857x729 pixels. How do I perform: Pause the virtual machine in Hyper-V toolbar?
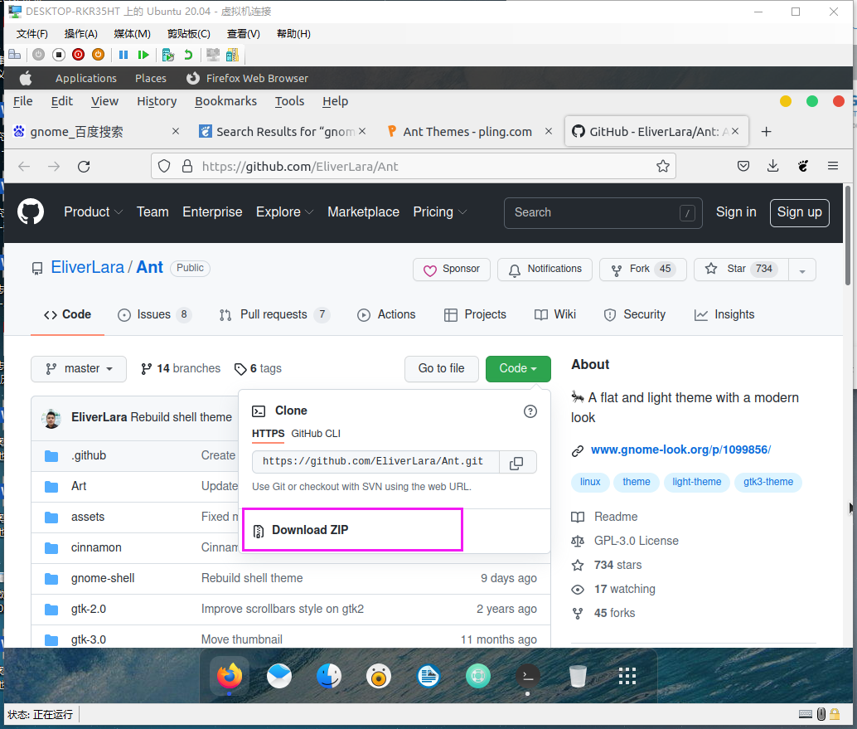[x=123, y=55]
